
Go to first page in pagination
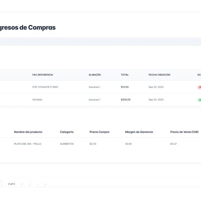[22, 184]
